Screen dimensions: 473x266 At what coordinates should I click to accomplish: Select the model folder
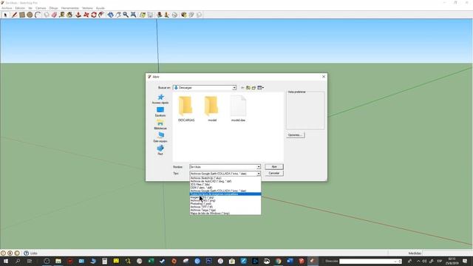click(212, 109)
